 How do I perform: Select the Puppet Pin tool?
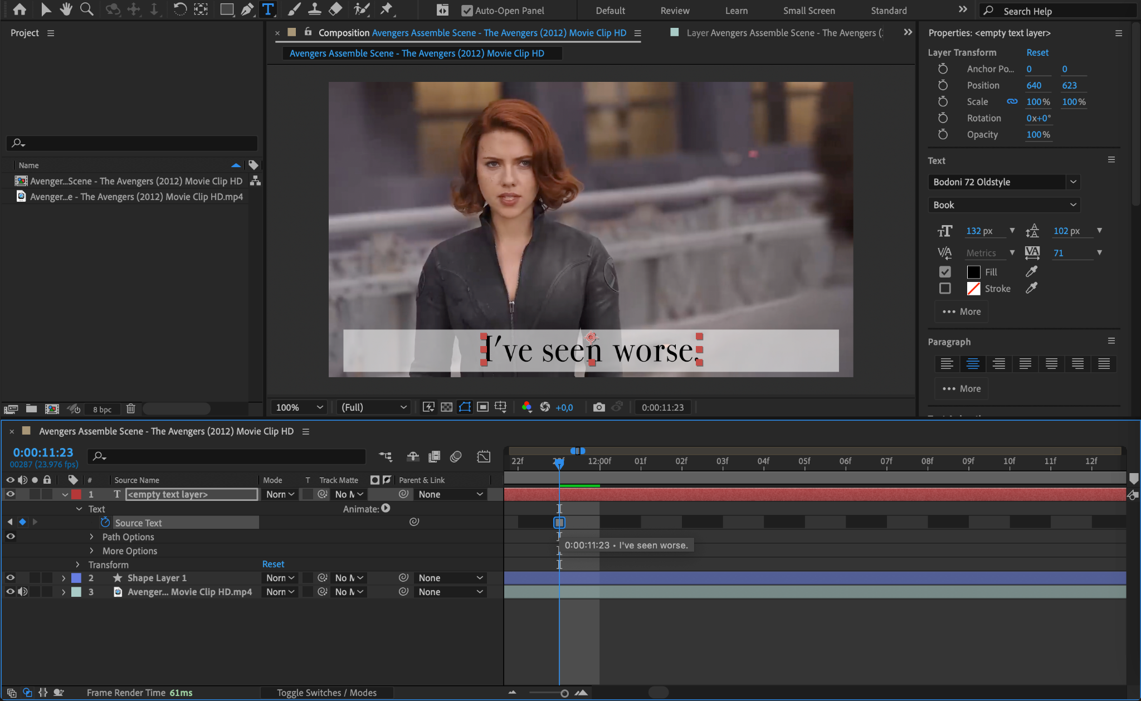coord(386,9)
